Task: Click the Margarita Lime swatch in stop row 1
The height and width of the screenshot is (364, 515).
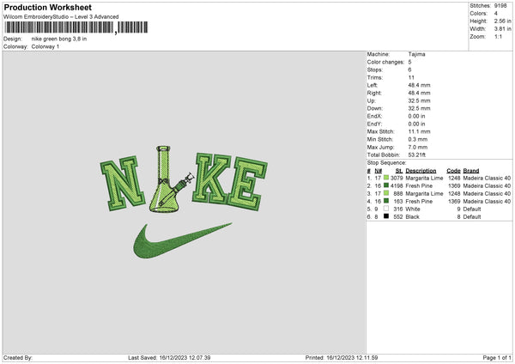Action: 386,178
